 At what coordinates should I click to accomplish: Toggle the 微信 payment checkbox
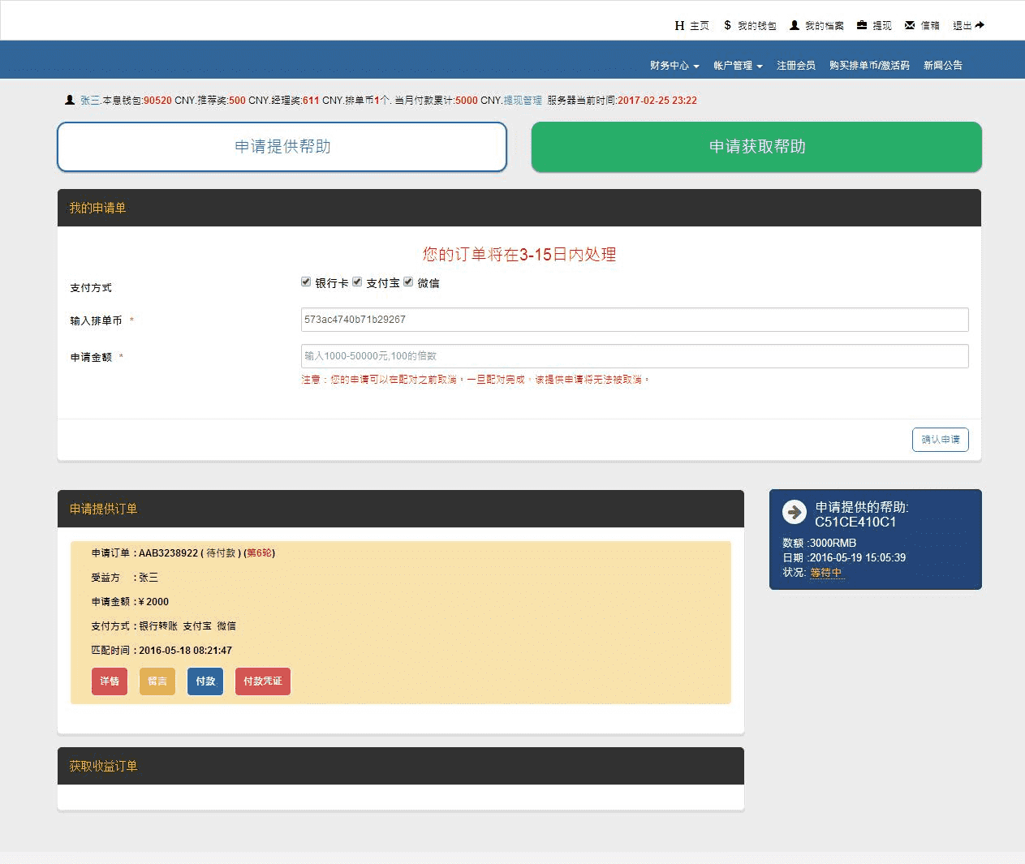(x=408, y=282)
